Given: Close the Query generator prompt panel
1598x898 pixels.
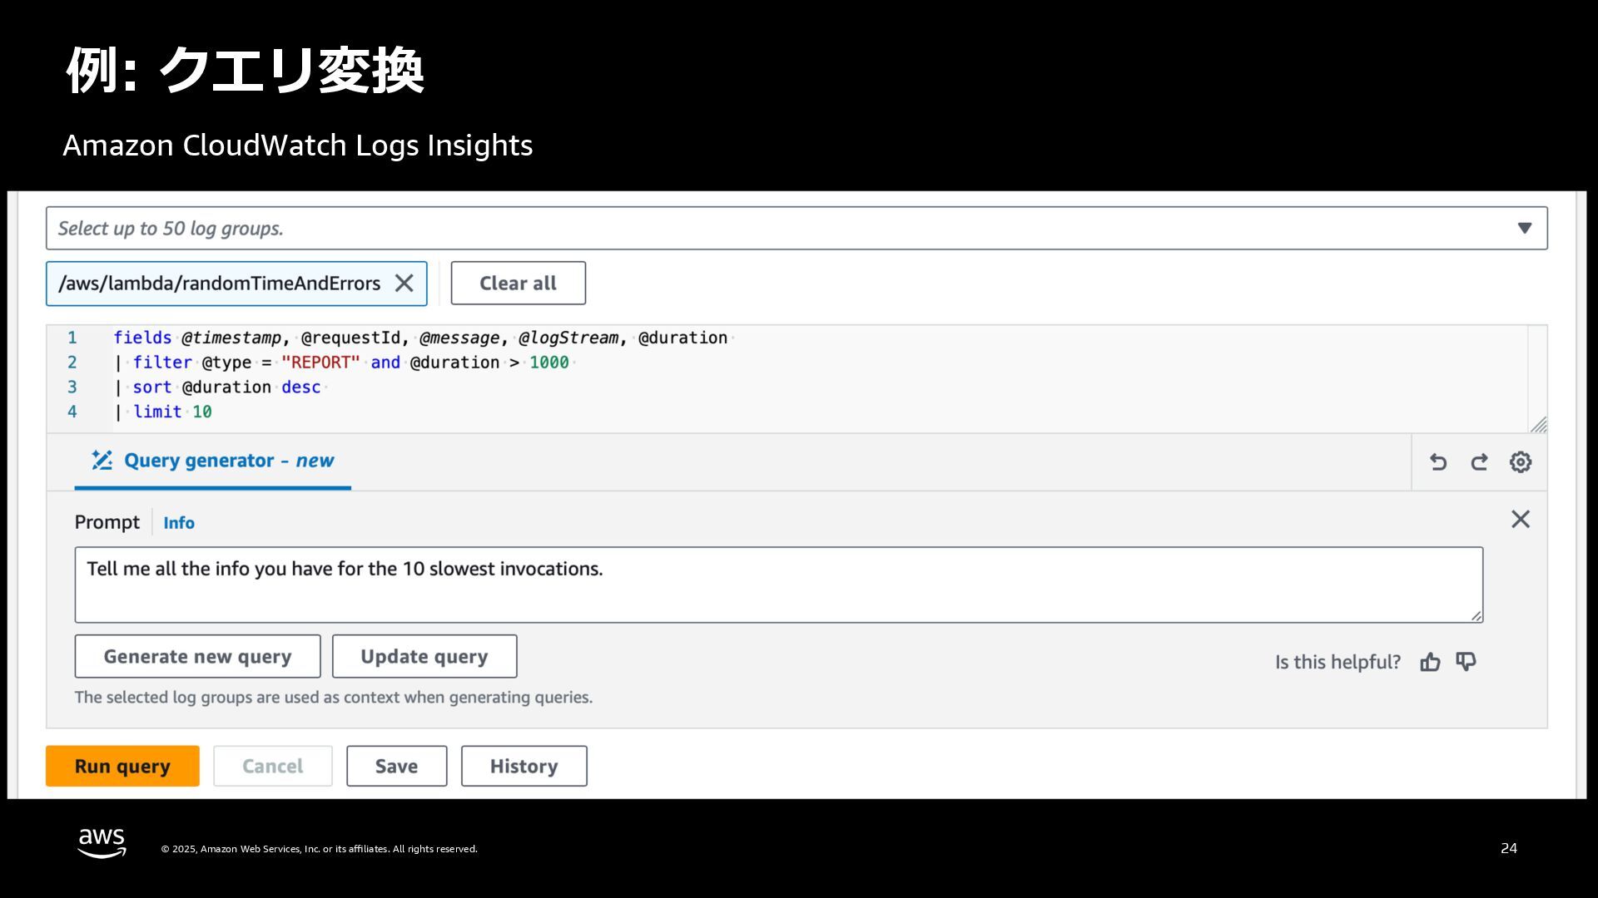Looking at the screenshot, I should click(x=1521, y=520).
